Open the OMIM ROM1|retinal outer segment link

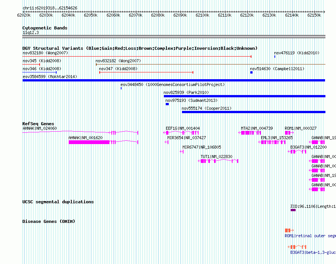point(310,236)
